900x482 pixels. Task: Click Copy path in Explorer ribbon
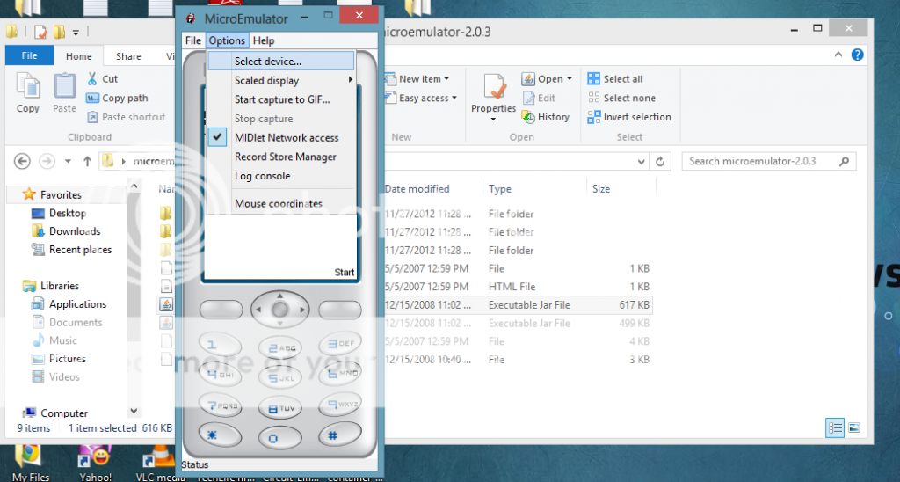(117, 99)
